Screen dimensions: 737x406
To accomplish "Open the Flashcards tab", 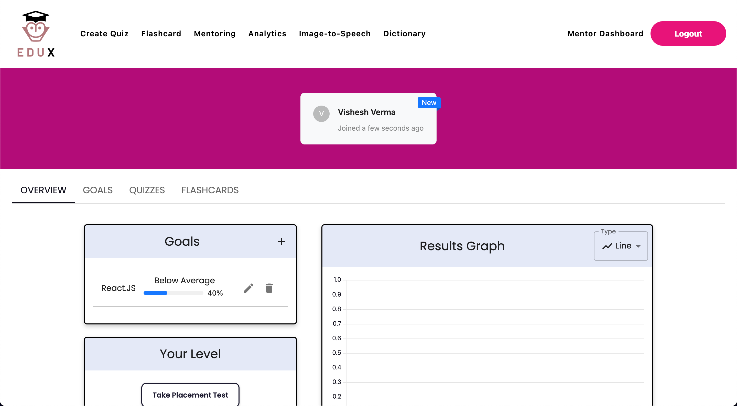I will (x=210, y=190).
